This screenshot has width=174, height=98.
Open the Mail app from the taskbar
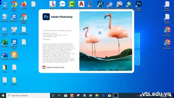[109, 96]
